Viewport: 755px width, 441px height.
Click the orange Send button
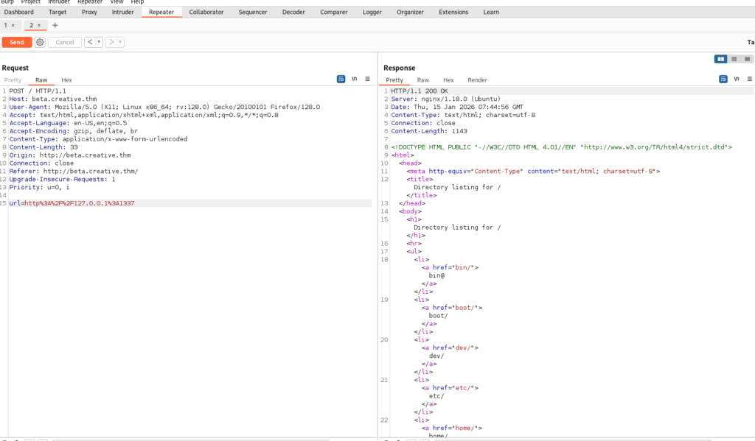(16, 43)
